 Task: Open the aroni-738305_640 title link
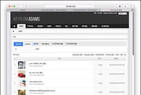(x=36, y=64)
